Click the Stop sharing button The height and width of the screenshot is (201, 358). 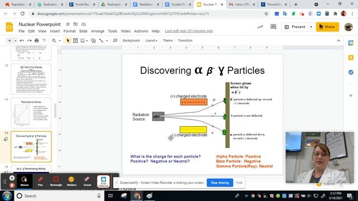click(220, 183)
